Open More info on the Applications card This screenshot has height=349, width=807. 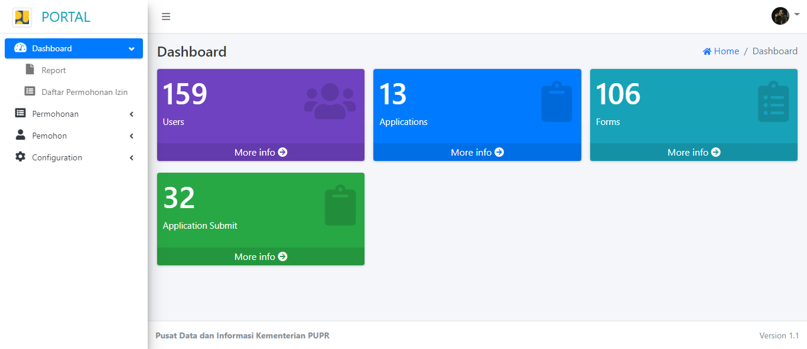pyautogui.click(x=477, y=152)
